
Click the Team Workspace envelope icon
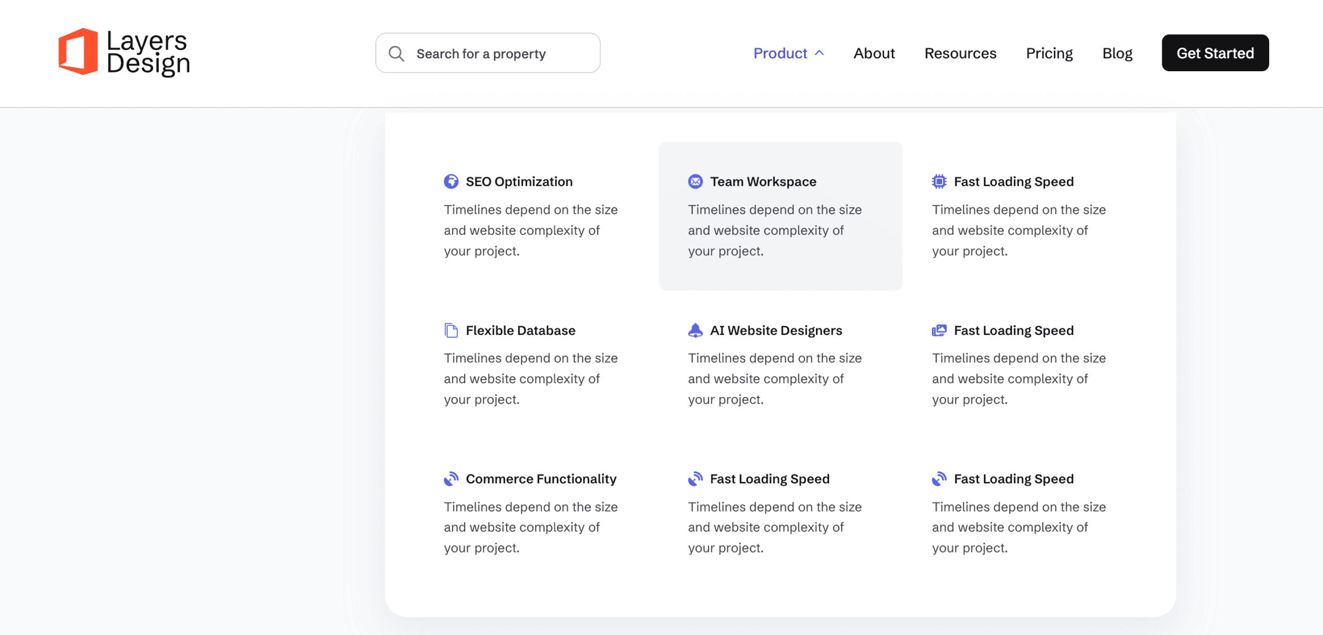point(695,182)
